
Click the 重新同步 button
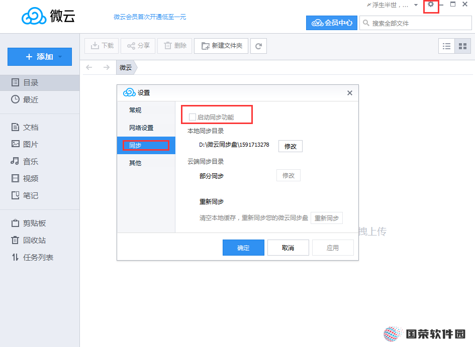[327, 218]
